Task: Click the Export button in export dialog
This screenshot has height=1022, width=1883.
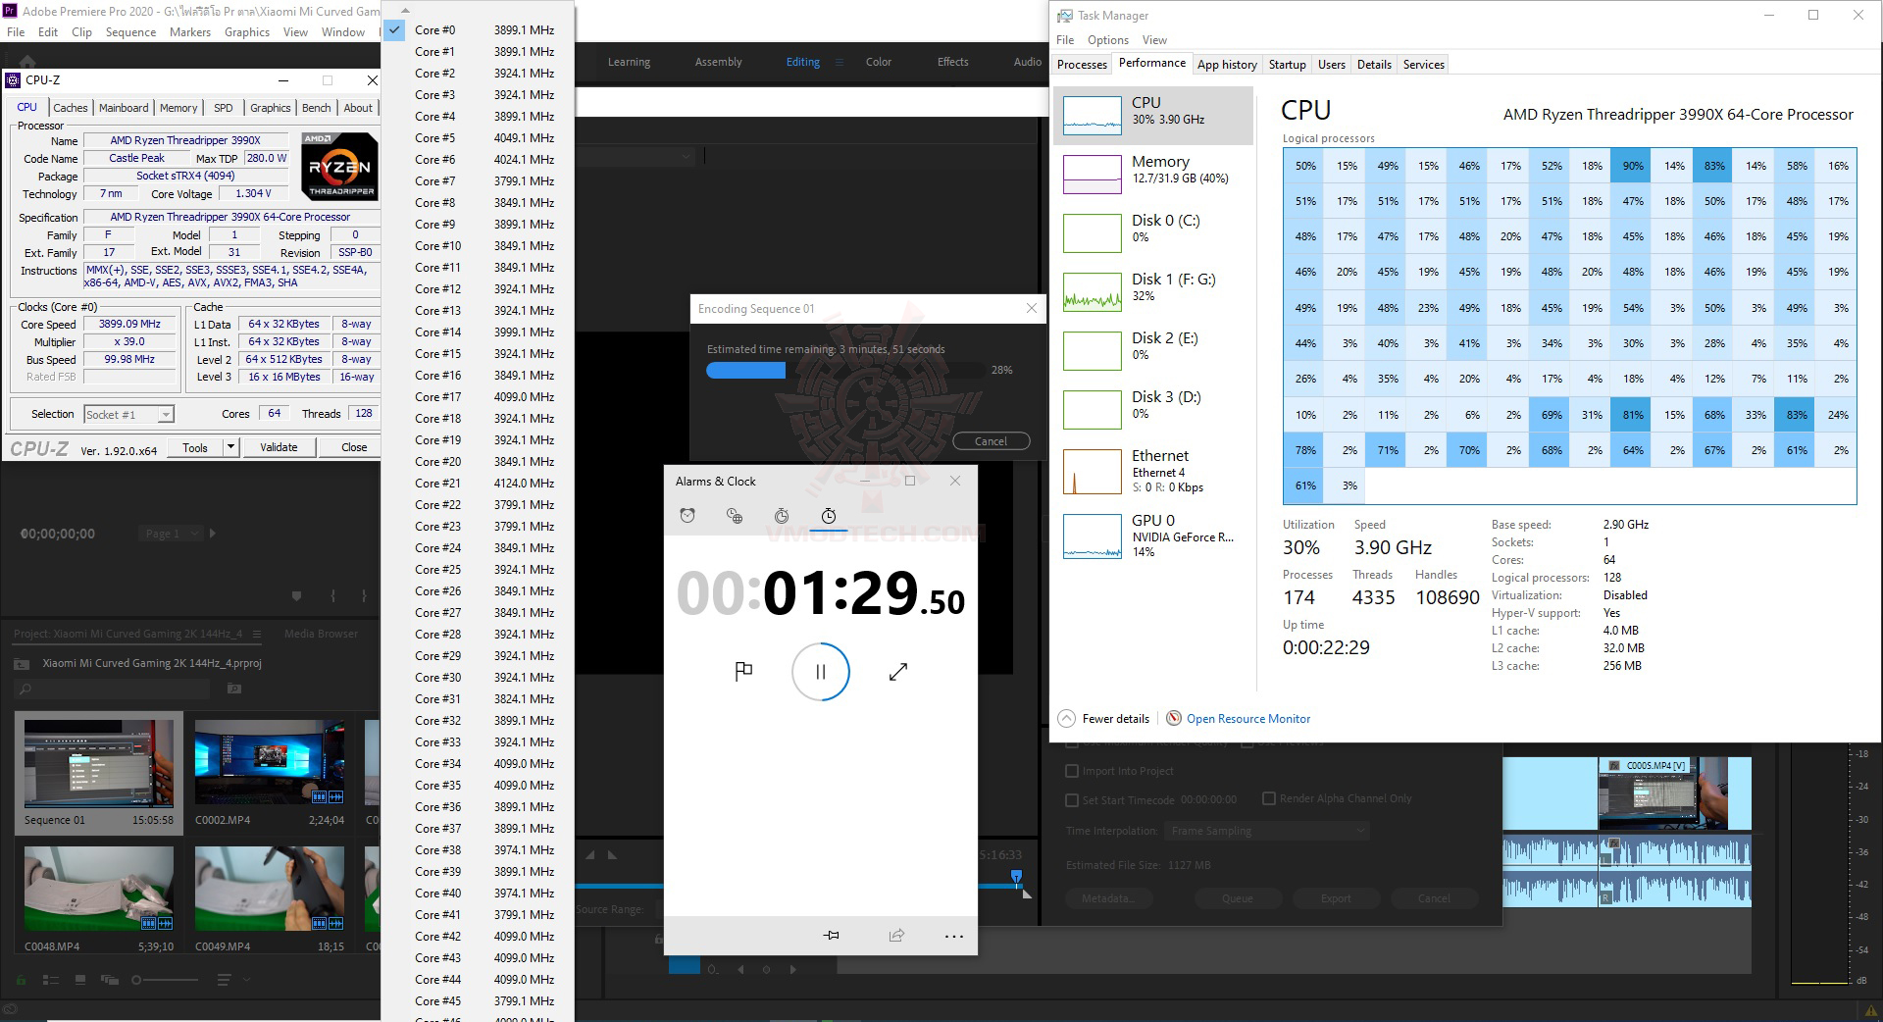Action: point(1336,898)
